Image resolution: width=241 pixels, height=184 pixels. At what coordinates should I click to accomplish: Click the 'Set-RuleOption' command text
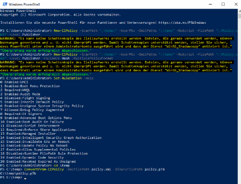click(x=68, y=78)
